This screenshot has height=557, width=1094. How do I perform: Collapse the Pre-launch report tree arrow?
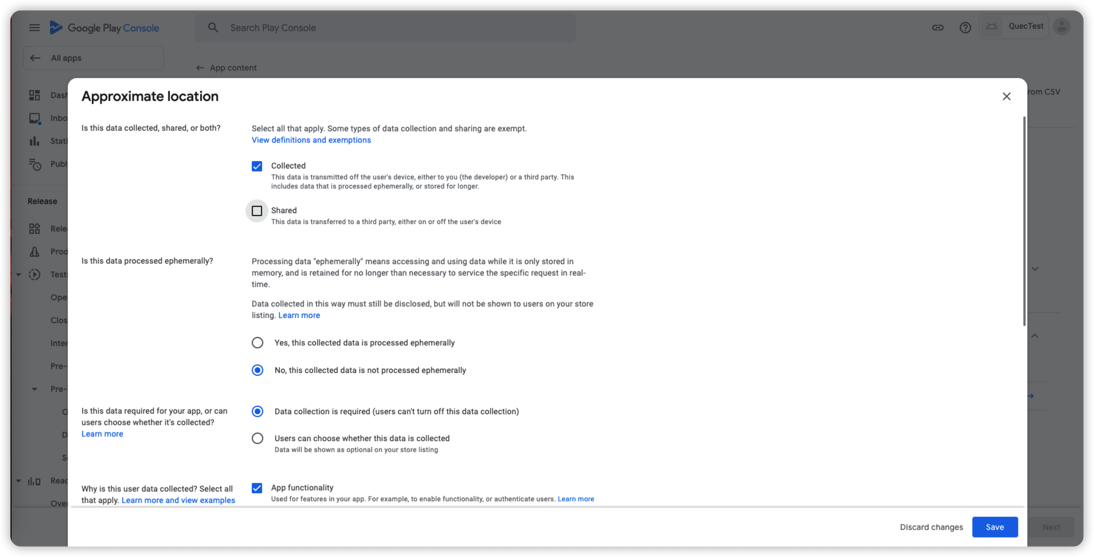34,389
